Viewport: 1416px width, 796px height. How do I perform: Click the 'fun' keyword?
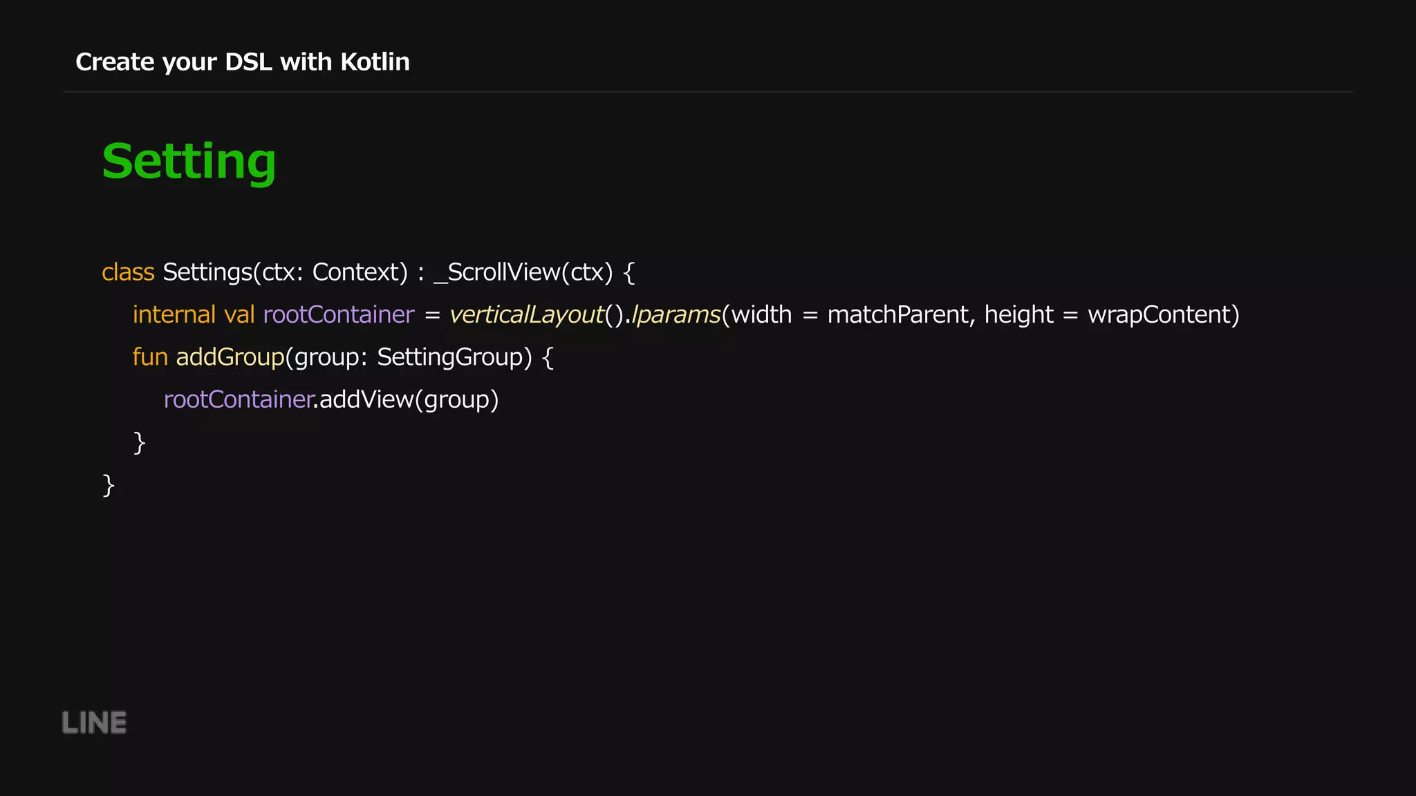(150, 357)
